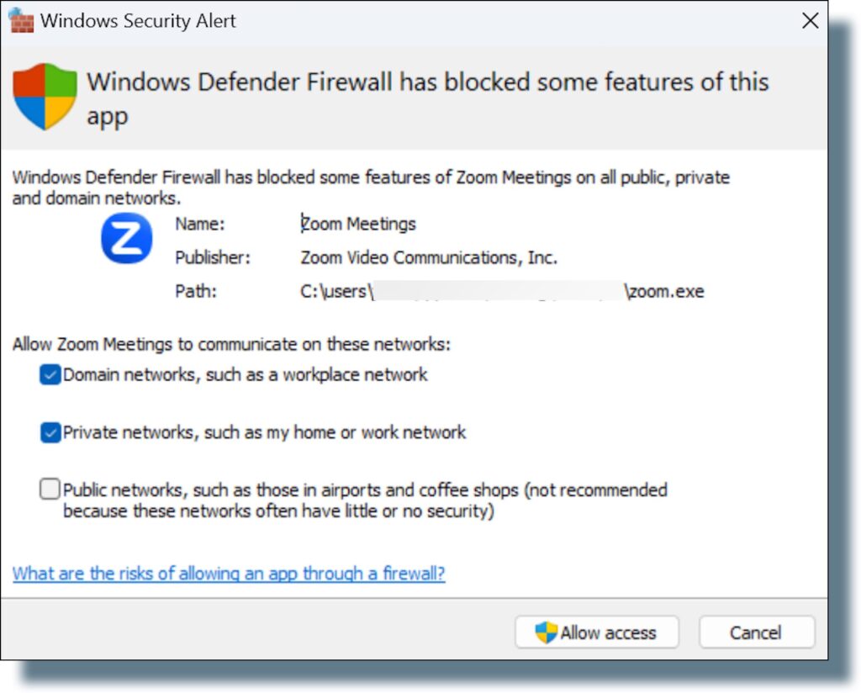Click the UAC shield on Allow access
The height and width of the screenshot is (693, 861).
coord(544,632)
